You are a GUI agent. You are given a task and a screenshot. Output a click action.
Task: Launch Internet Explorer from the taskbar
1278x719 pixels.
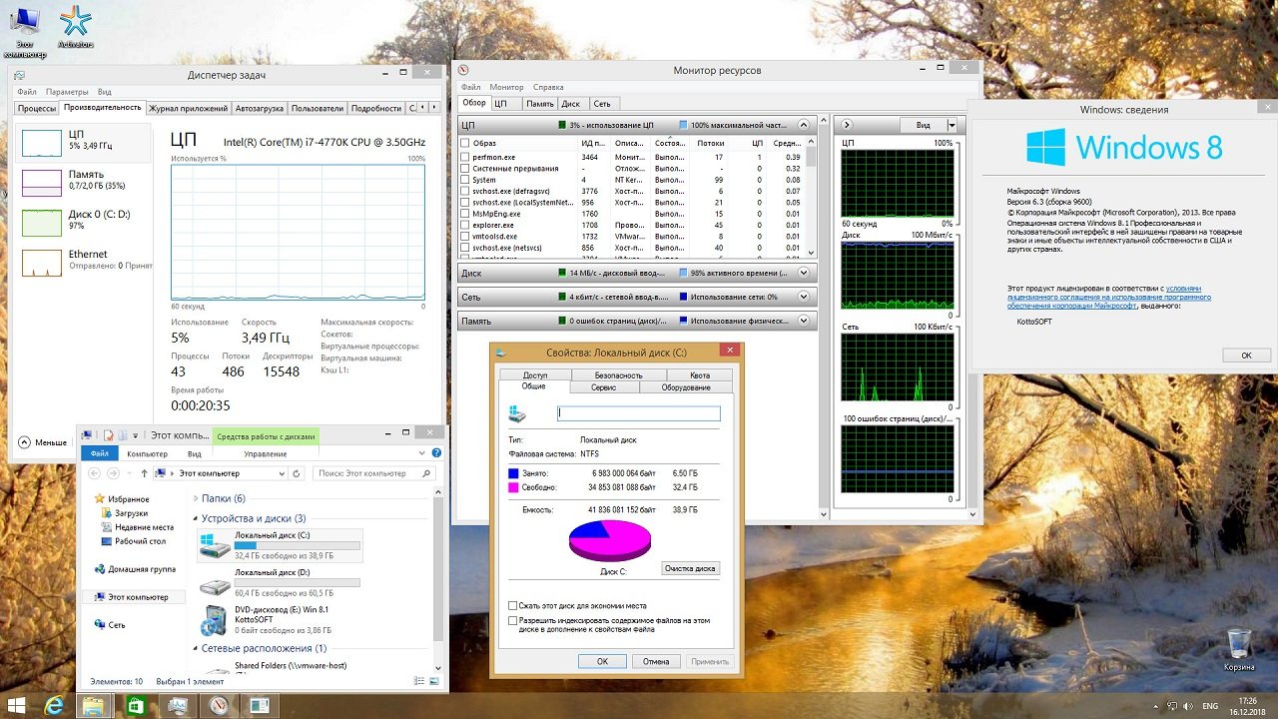(54, 706)
